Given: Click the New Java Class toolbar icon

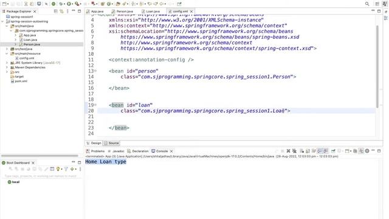Looking at the screenshot, I should [109, 4].
